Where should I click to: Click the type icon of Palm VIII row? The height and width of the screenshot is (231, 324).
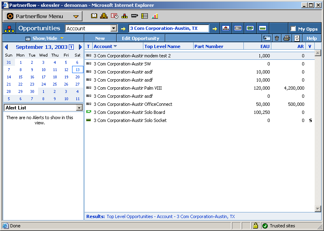(89, 88)
